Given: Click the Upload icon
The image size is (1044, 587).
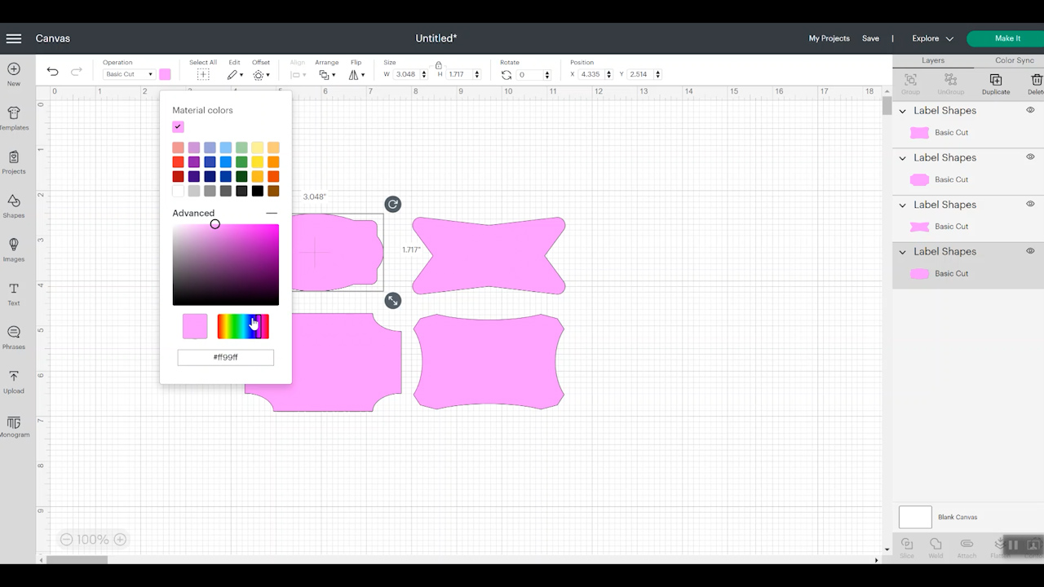Looking at the screenshot, I should pyautogui.click(x=14, y=377).
